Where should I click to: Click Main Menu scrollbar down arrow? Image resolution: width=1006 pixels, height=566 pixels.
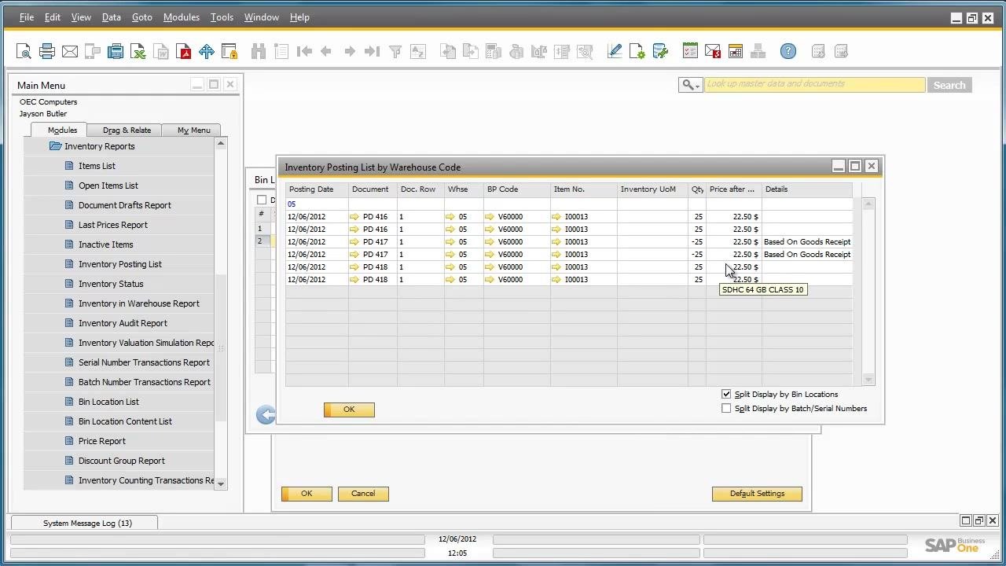coord(221,483)
